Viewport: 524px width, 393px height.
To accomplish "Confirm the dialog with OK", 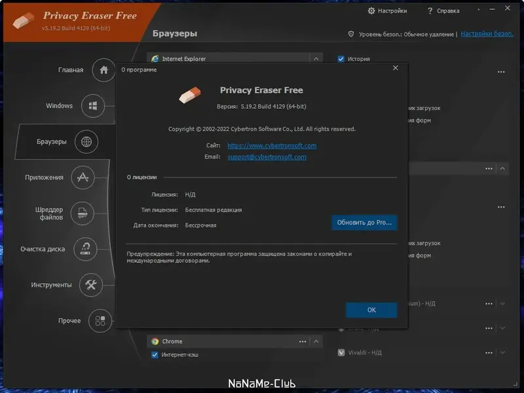I will click(371, 310).
